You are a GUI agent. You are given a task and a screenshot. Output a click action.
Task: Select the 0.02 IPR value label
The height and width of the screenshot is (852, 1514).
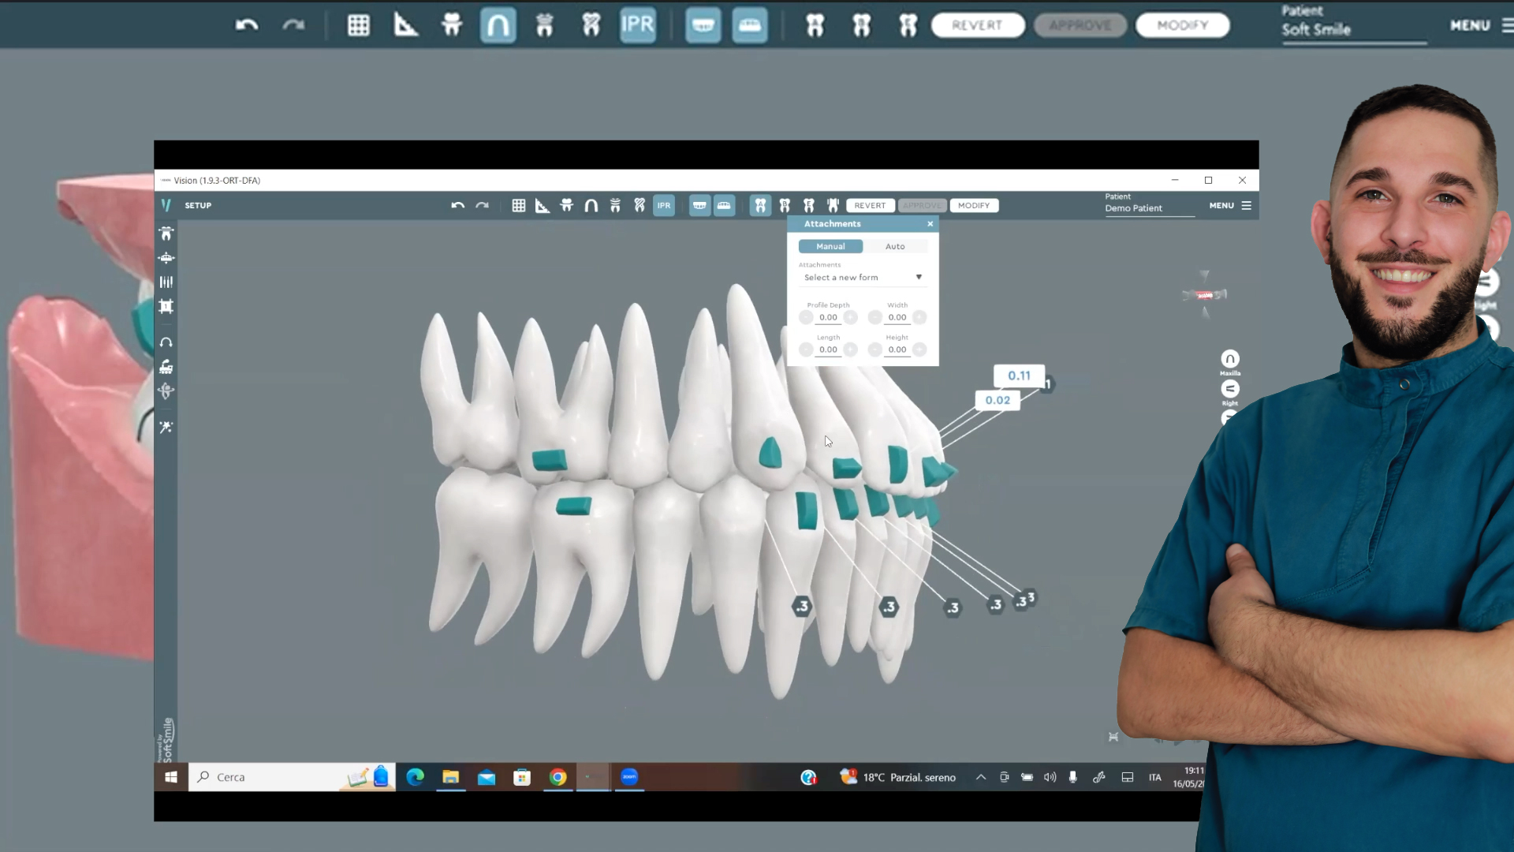(998, 400)
